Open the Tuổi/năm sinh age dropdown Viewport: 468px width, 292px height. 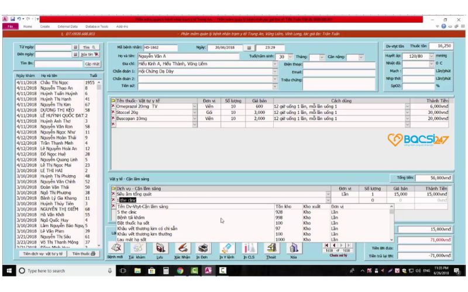[x=290, y=57]
